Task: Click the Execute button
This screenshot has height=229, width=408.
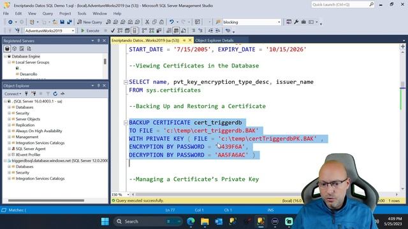Action: click(91, 31)
